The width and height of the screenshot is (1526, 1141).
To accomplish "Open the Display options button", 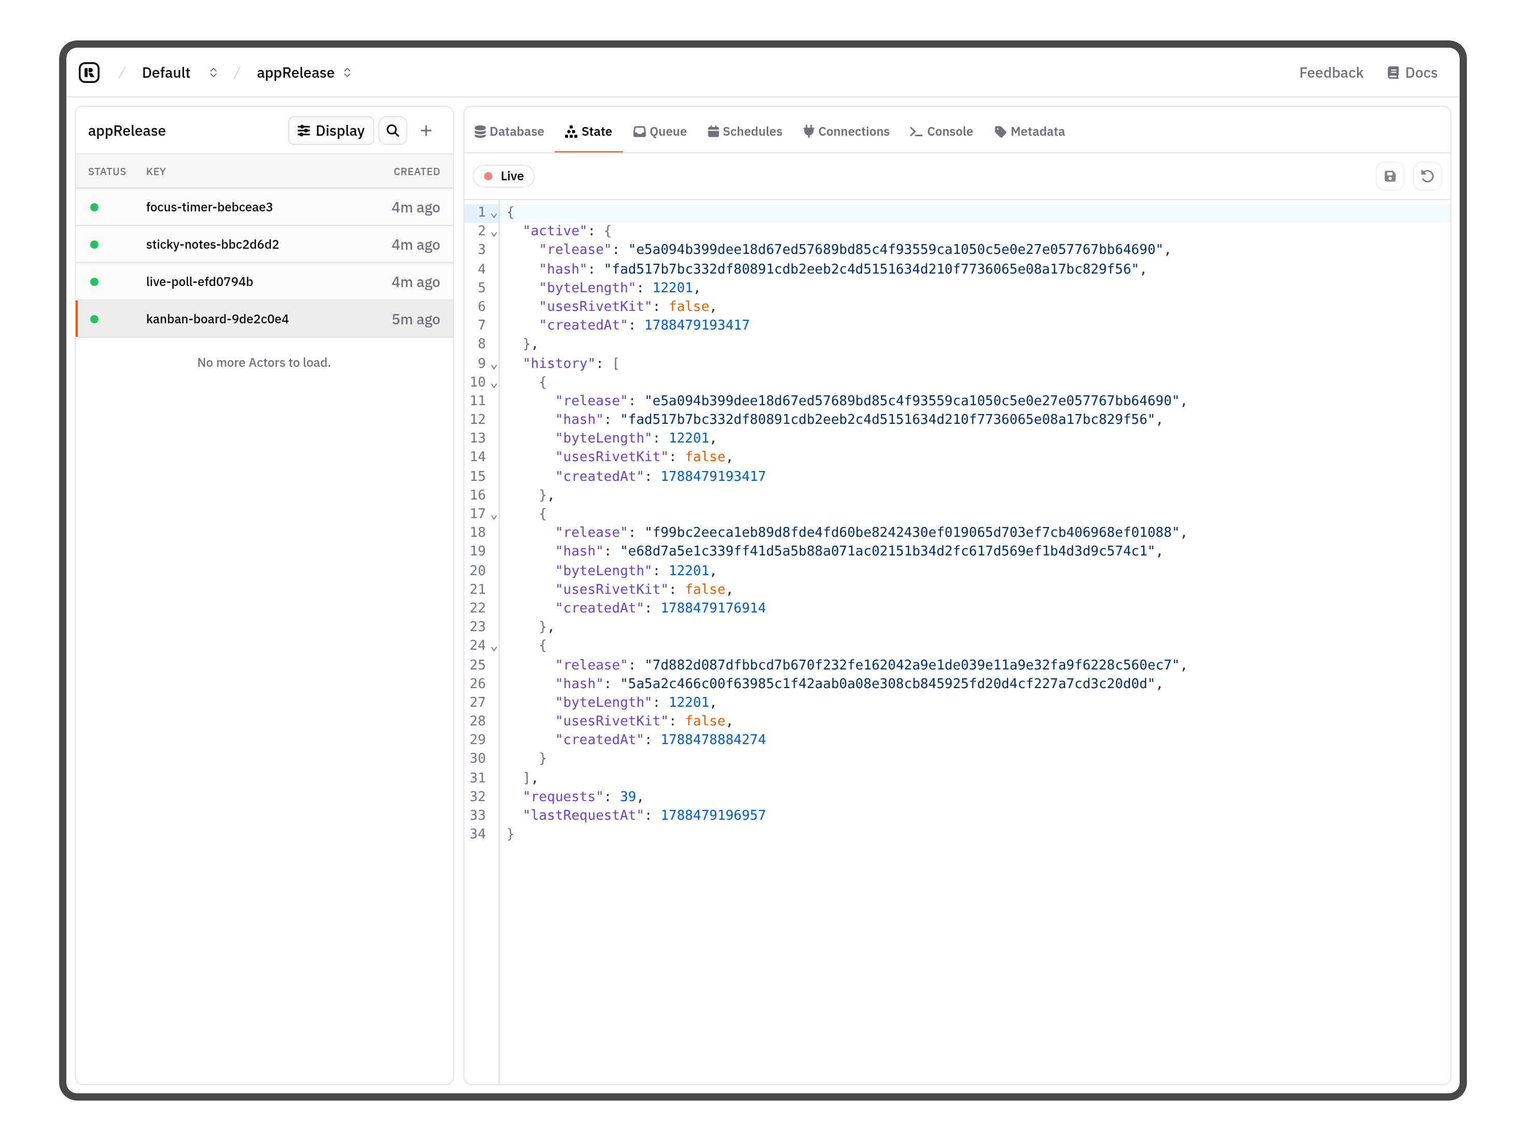I will [x=331, y=131].
